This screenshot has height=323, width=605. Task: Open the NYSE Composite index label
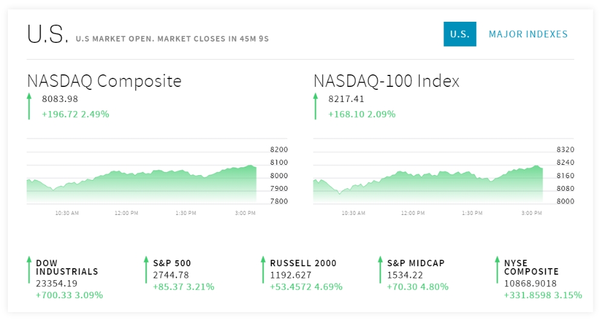click(x=531, y=267)
